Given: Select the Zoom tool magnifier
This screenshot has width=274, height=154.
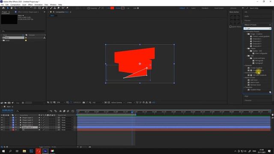Looking at the screenshot, I should pos(15,8).
